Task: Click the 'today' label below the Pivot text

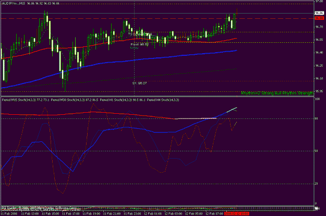Action: (x=134, y=48)
